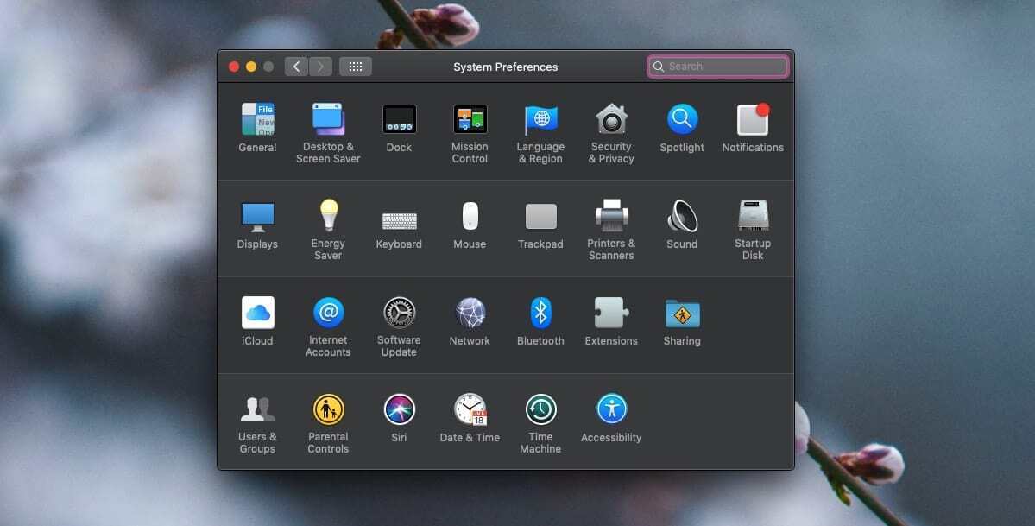Select Security & Privacy settings
Viewport: 1035px width, 526px height.
pyautogui.click(x=610, y=121)
